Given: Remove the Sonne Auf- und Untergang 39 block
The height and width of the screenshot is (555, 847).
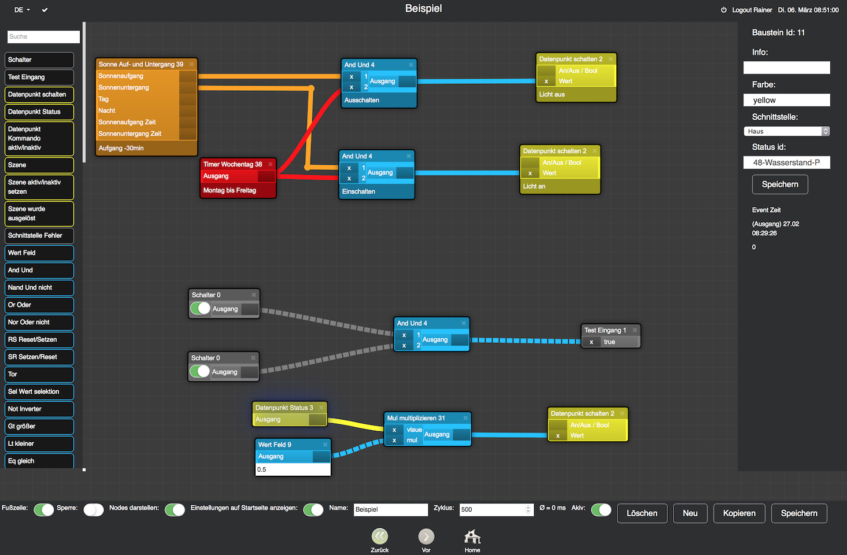Looking at the screenshot, I should click(x=191, y=64).
